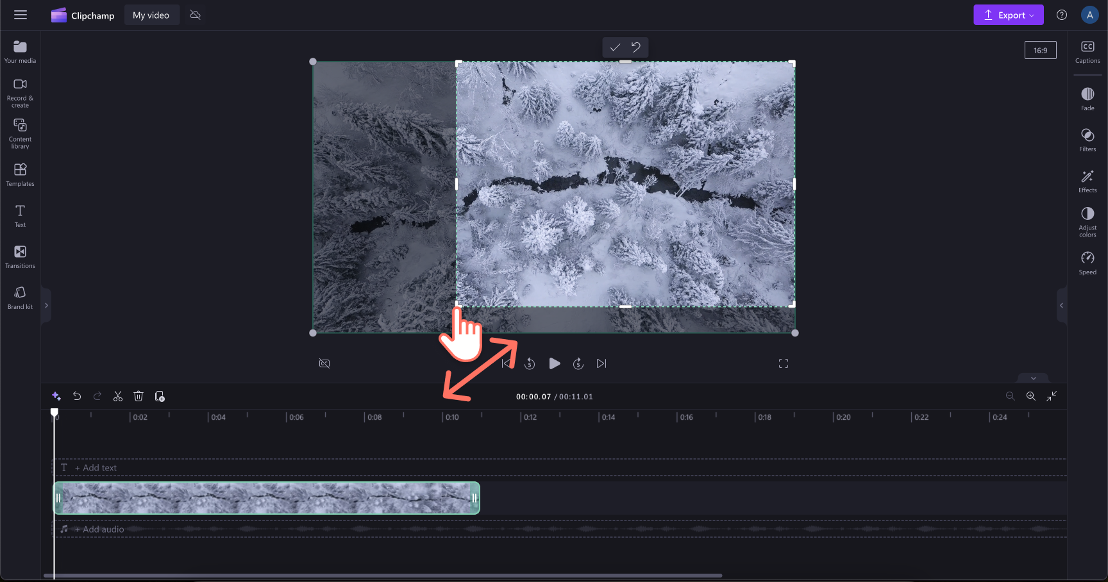Open the hamburger main menu
The width and height of the screenshot is (1108, 582).
21,15
